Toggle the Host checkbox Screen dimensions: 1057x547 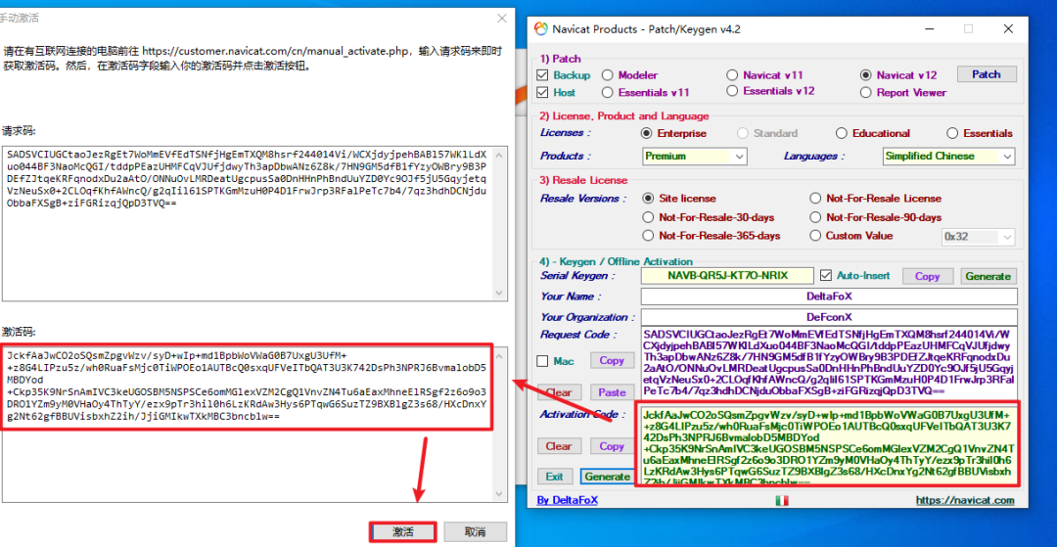[x=542, y=92]
